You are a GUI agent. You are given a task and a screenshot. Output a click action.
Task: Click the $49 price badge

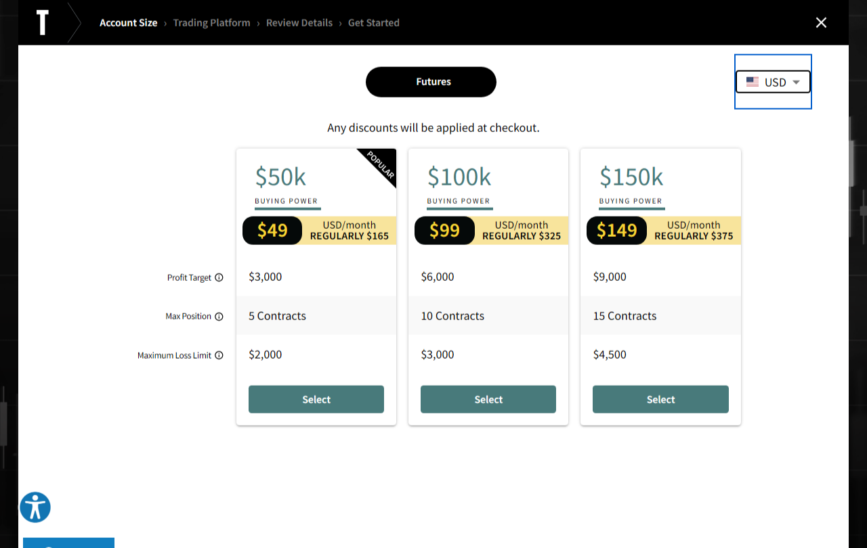coord(272,231)
